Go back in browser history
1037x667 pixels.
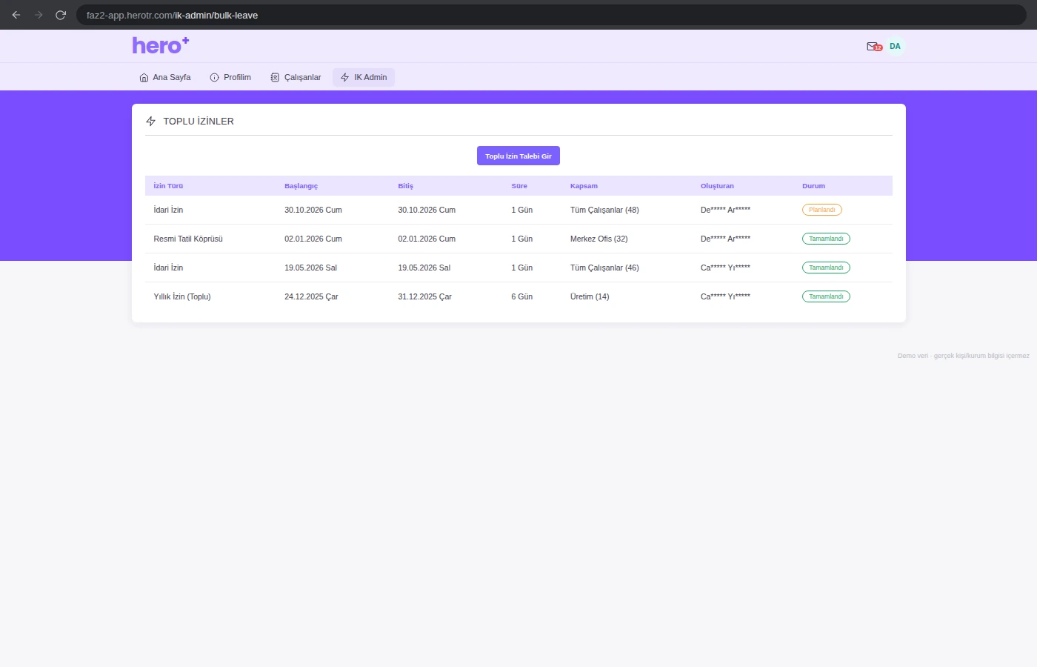(16, 15)
